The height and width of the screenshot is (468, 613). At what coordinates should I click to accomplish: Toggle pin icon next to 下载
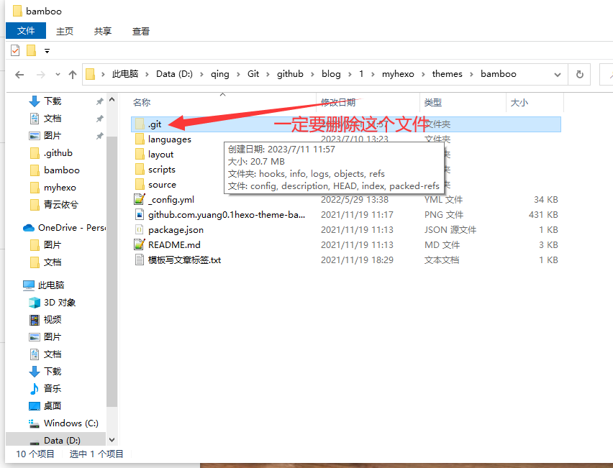point(100,101)
